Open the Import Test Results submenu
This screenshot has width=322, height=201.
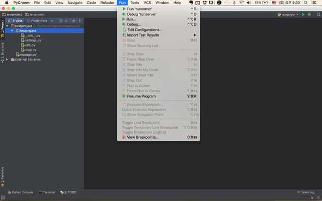click(x=158, y=35)
